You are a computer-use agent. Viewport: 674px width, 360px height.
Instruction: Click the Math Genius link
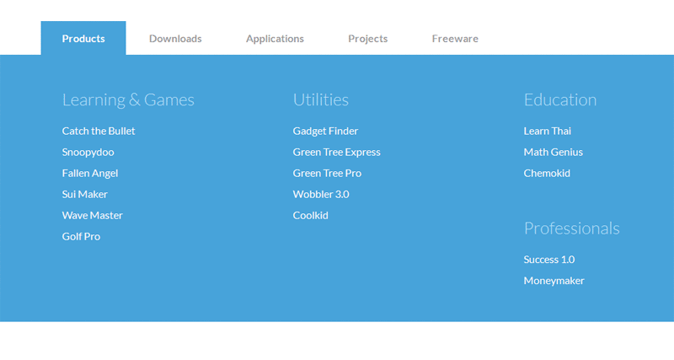tap(553, 152)
